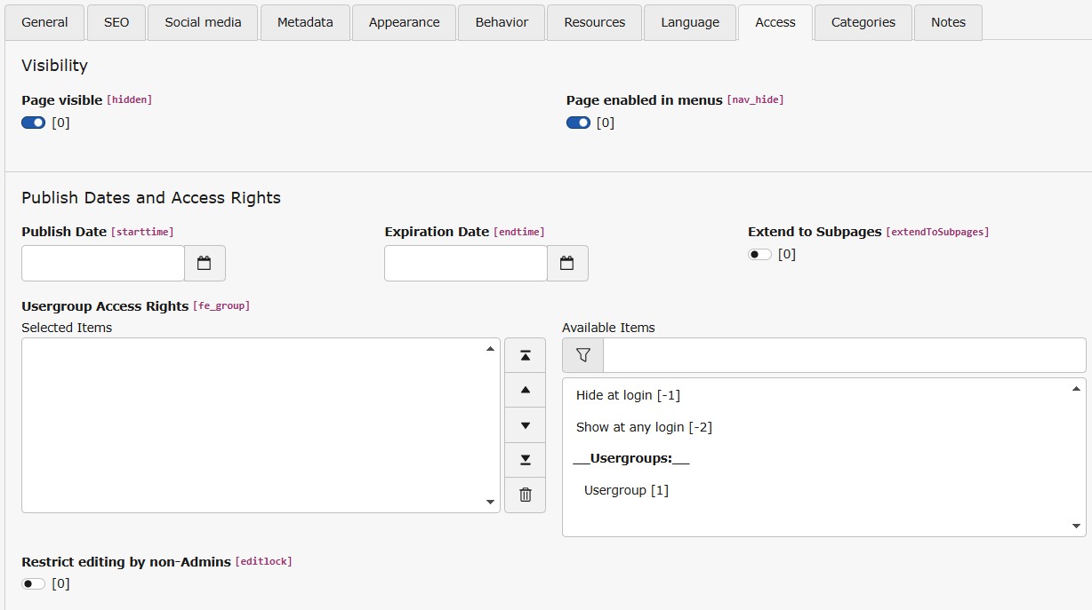This screenshot has width=1092, height=610.
Task: Click the trash icon to remove selected item
Action: [525, 495]
